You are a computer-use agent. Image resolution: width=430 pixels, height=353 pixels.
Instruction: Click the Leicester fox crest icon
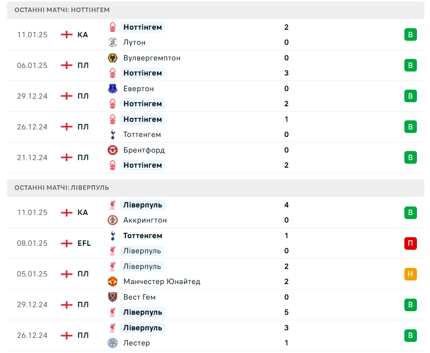[x=113, y=343]
